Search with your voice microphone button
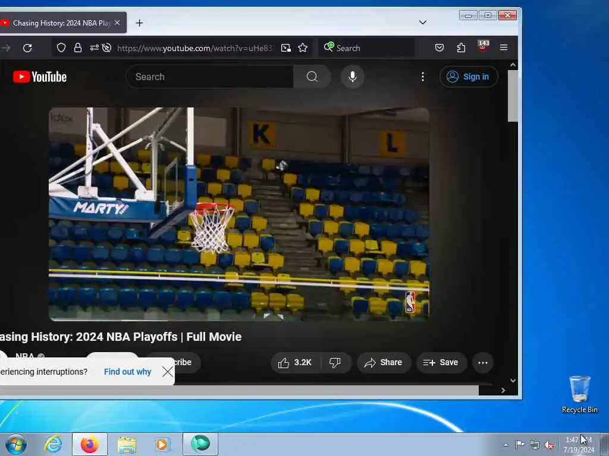 352,77
